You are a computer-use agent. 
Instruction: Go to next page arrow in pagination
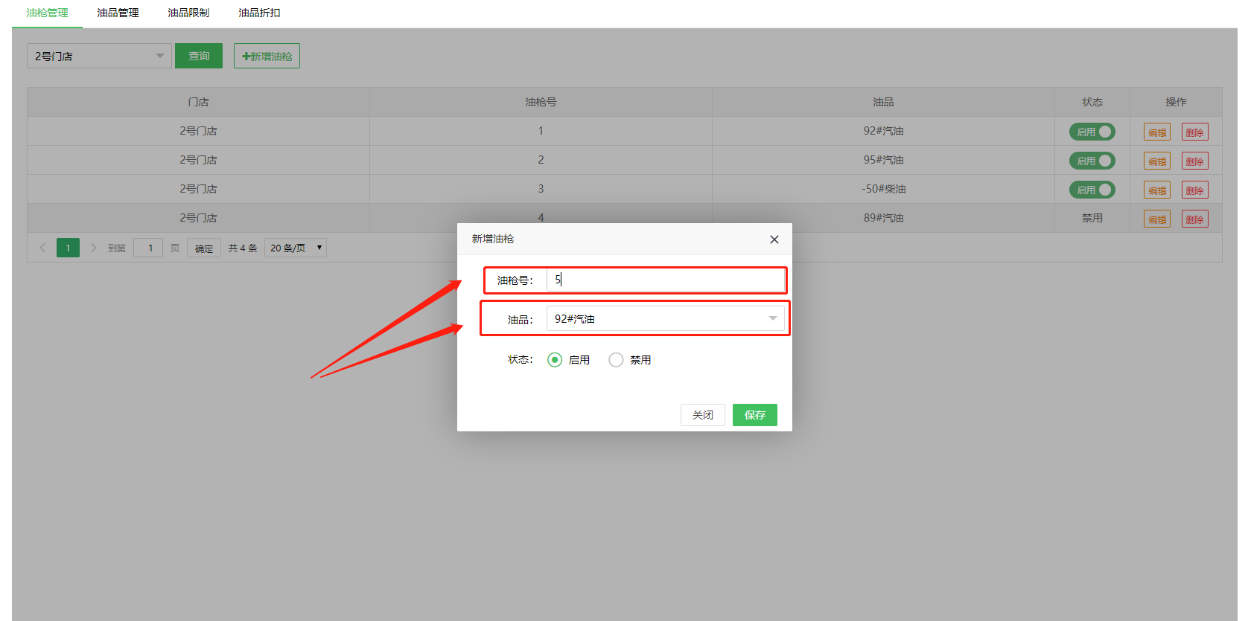click(94, 248)
